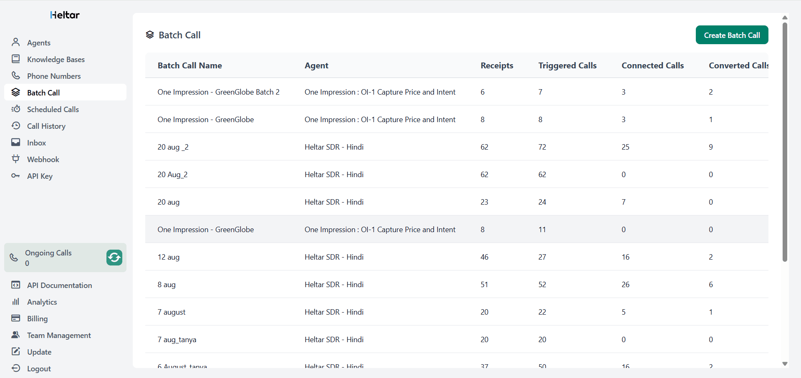Open Knowledge Bases via its book icon
Viewport: 801px width, 378px height.
(16, 59)
